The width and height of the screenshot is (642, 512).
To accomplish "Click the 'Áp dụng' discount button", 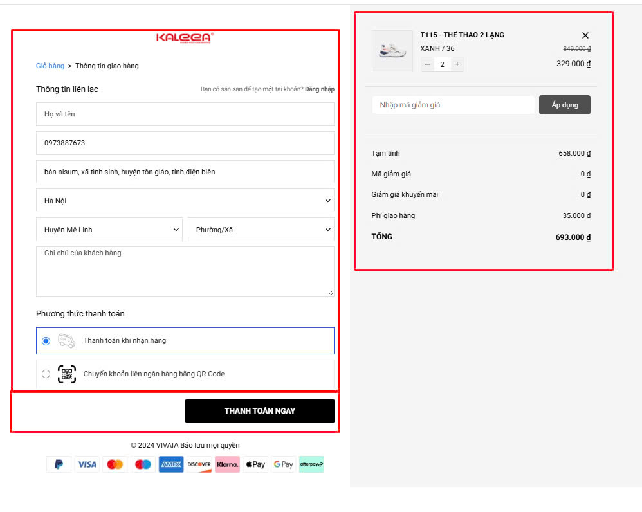I will pos(564,105).
